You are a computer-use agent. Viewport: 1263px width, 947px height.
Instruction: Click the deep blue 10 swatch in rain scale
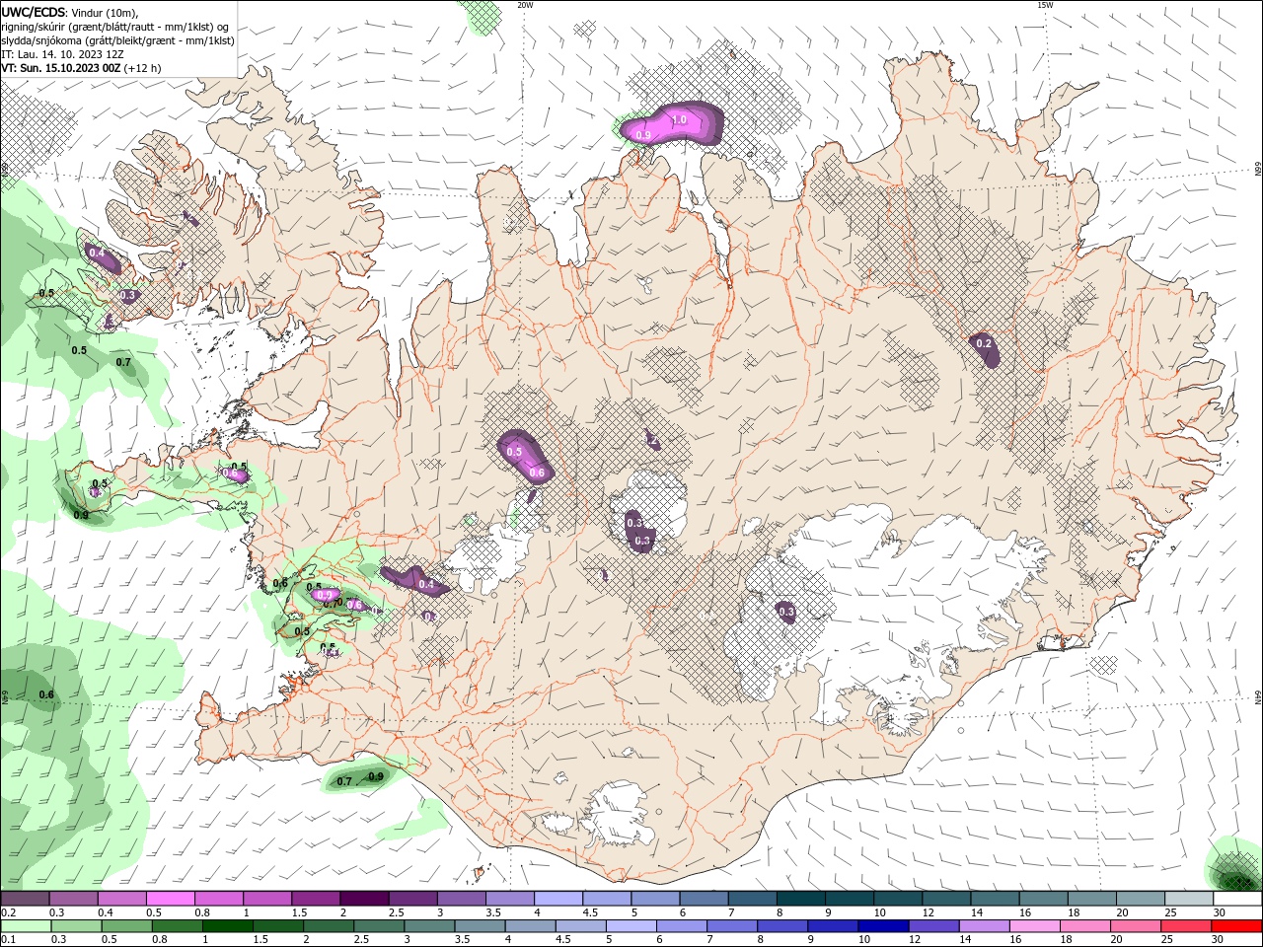click(x=883, y=926)
